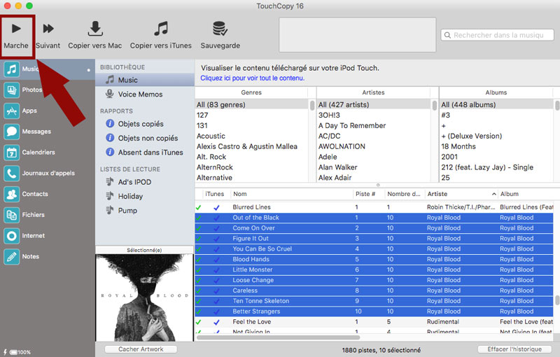The height and width of the screenshot is (357, 560).
Task: Open Contacts section in sidebar
Action: tap(47, 194)
